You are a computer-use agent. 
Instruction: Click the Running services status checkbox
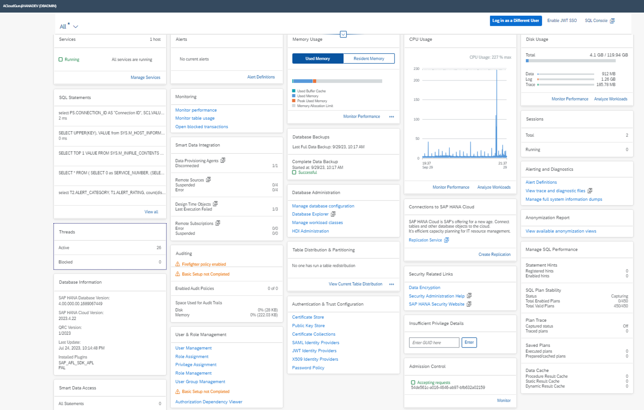61,59
